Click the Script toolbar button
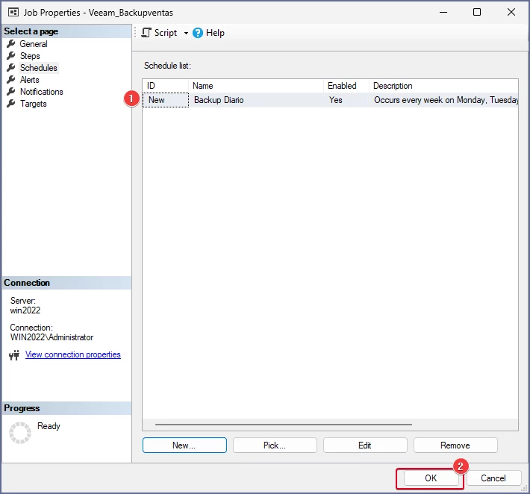The image size is (530, 494). coord(160,33)
